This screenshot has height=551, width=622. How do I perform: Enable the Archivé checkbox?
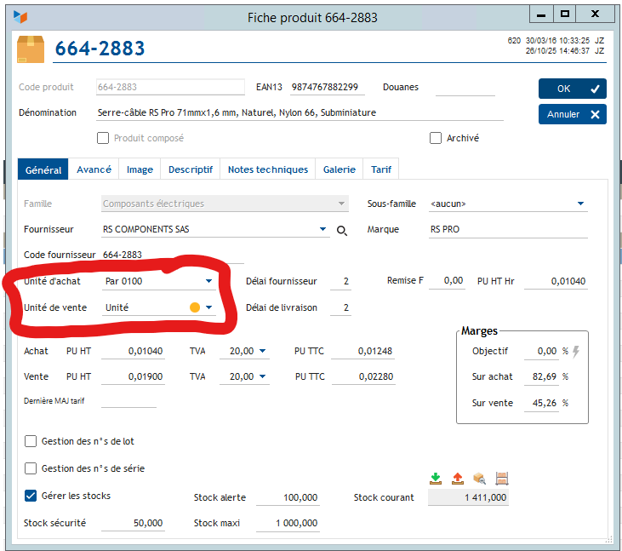pyautogui.click(x=436, y=138)
